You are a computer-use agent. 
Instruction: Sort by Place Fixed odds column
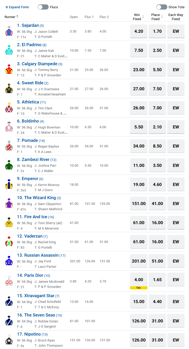[162, 17]
